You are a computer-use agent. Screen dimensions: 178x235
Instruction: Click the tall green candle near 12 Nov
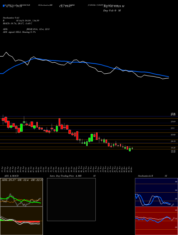pyautogui.click(x=92, y=137)
